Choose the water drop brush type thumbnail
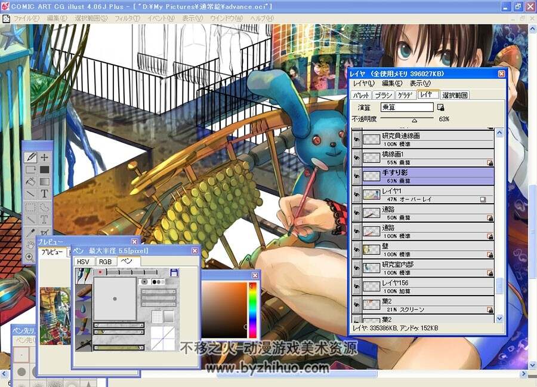The image size is (537, 387). click(84, 309)
